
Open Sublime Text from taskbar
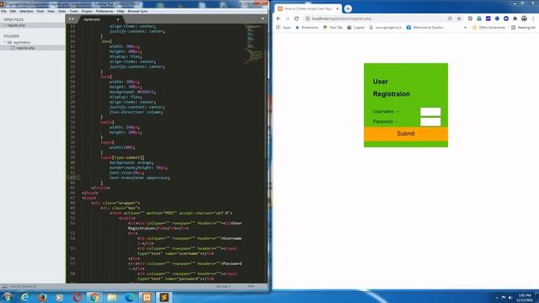pyautogui.click(x=164, y=297)
